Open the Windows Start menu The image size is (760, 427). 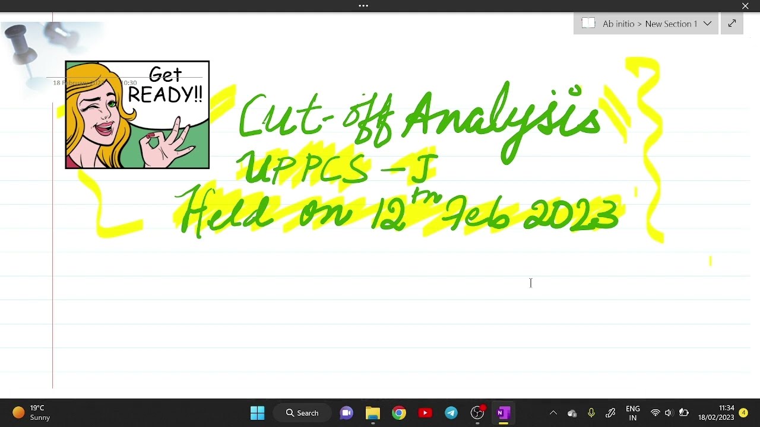coord(257,413)
